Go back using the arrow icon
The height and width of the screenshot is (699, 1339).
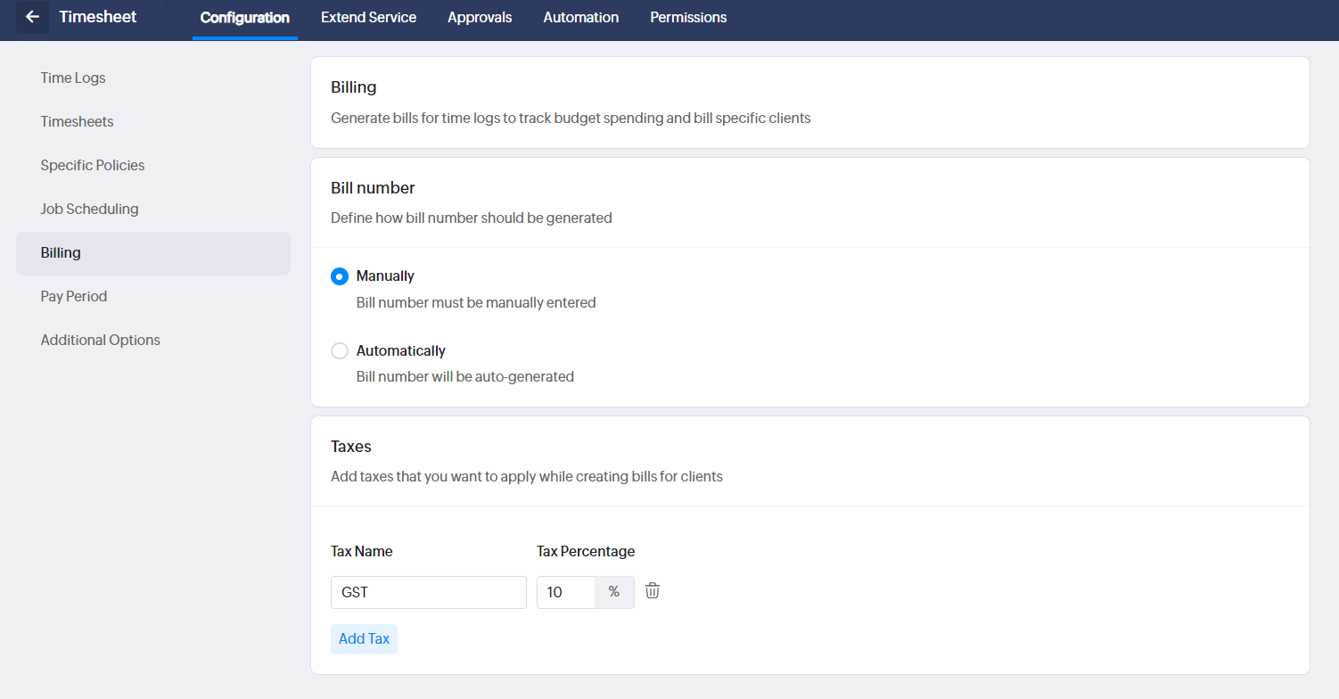click(32, 17)
